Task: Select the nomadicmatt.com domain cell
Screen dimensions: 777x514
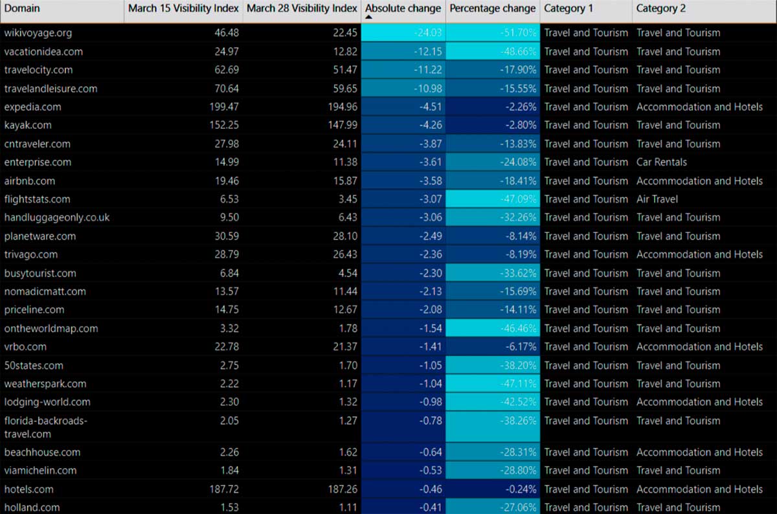Action: coord(62,291)
